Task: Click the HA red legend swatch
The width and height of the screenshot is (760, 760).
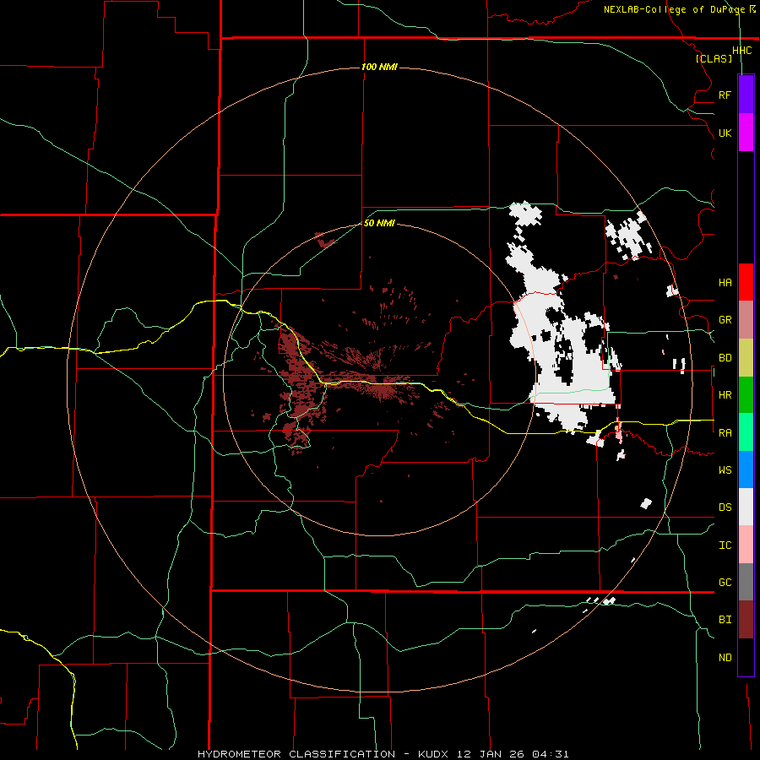Action: 746,282
